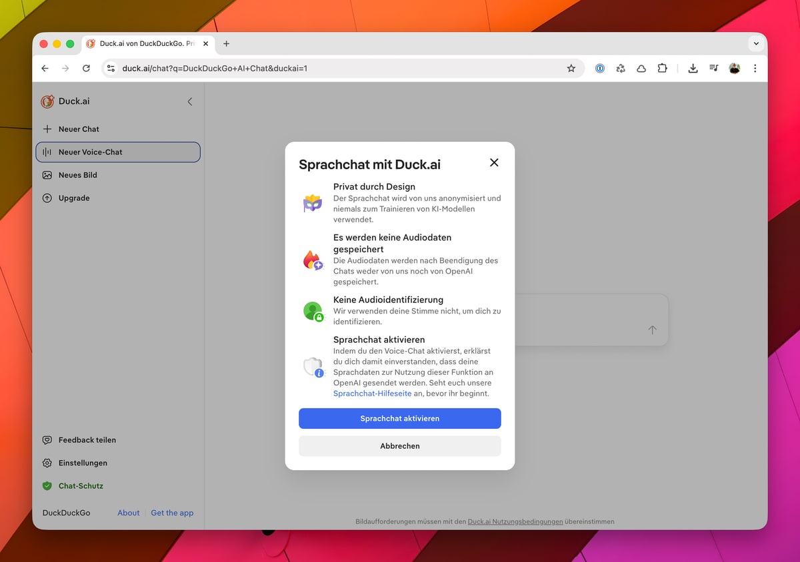Viewport: 800px width, 562px height.
Task: Open the About link in the sidebar footer
Action: point(129,513)
